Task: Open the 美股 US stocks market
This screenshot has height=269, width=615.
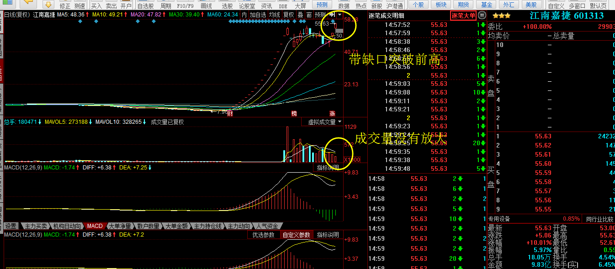Action: pyautogui.click(x=531, y=5)
